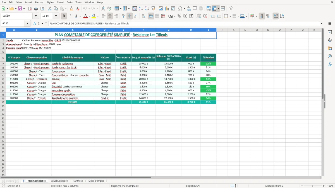335x188 pixels.
Task: Toggle Wrap Text
Action: pyautogui.click(x=143, y=16)
